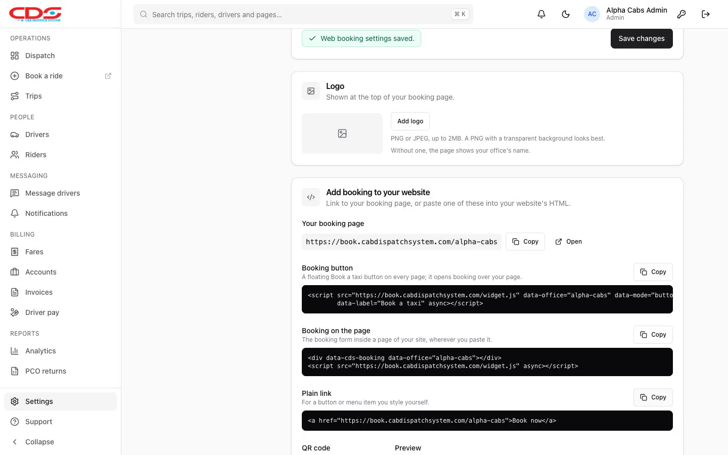Screen dimensions: 728x455
Task: Click the Booking on the page code block
Action: click(487, 362)
